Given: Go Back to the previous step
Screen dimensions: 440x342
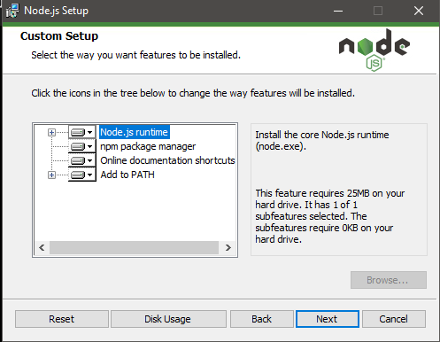Looking at the screenshot, I should (x=262, y=319).
